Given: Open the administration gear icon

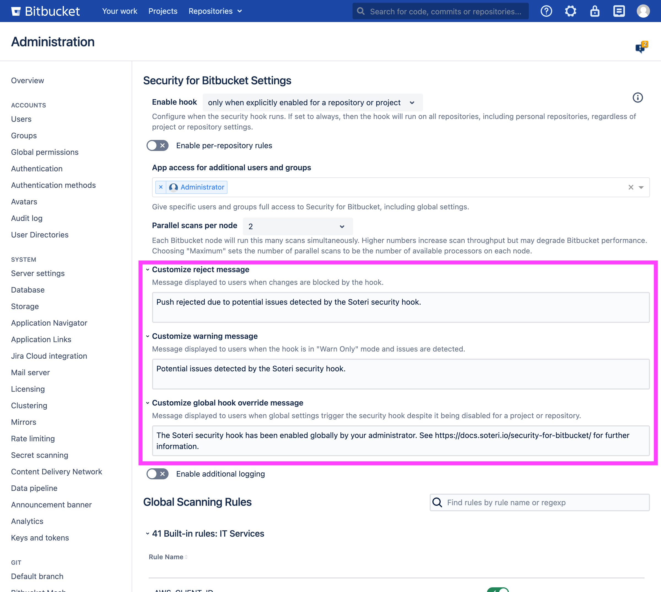Looking at the screenshot, I should click(x=570, y=11).
